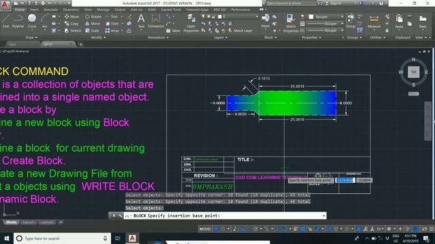
Task: Click the Match Properties tool
Action: pos(291,23)
